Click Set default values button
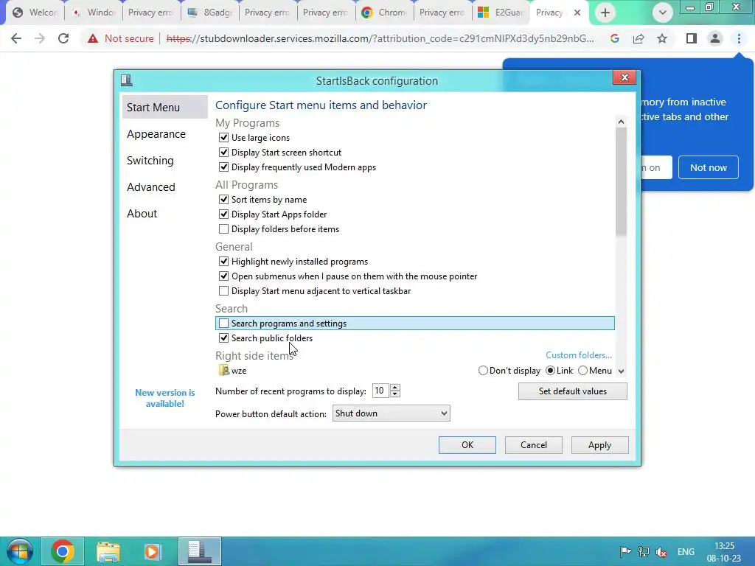This screenshot has width=755, height=566. (572, 391)
